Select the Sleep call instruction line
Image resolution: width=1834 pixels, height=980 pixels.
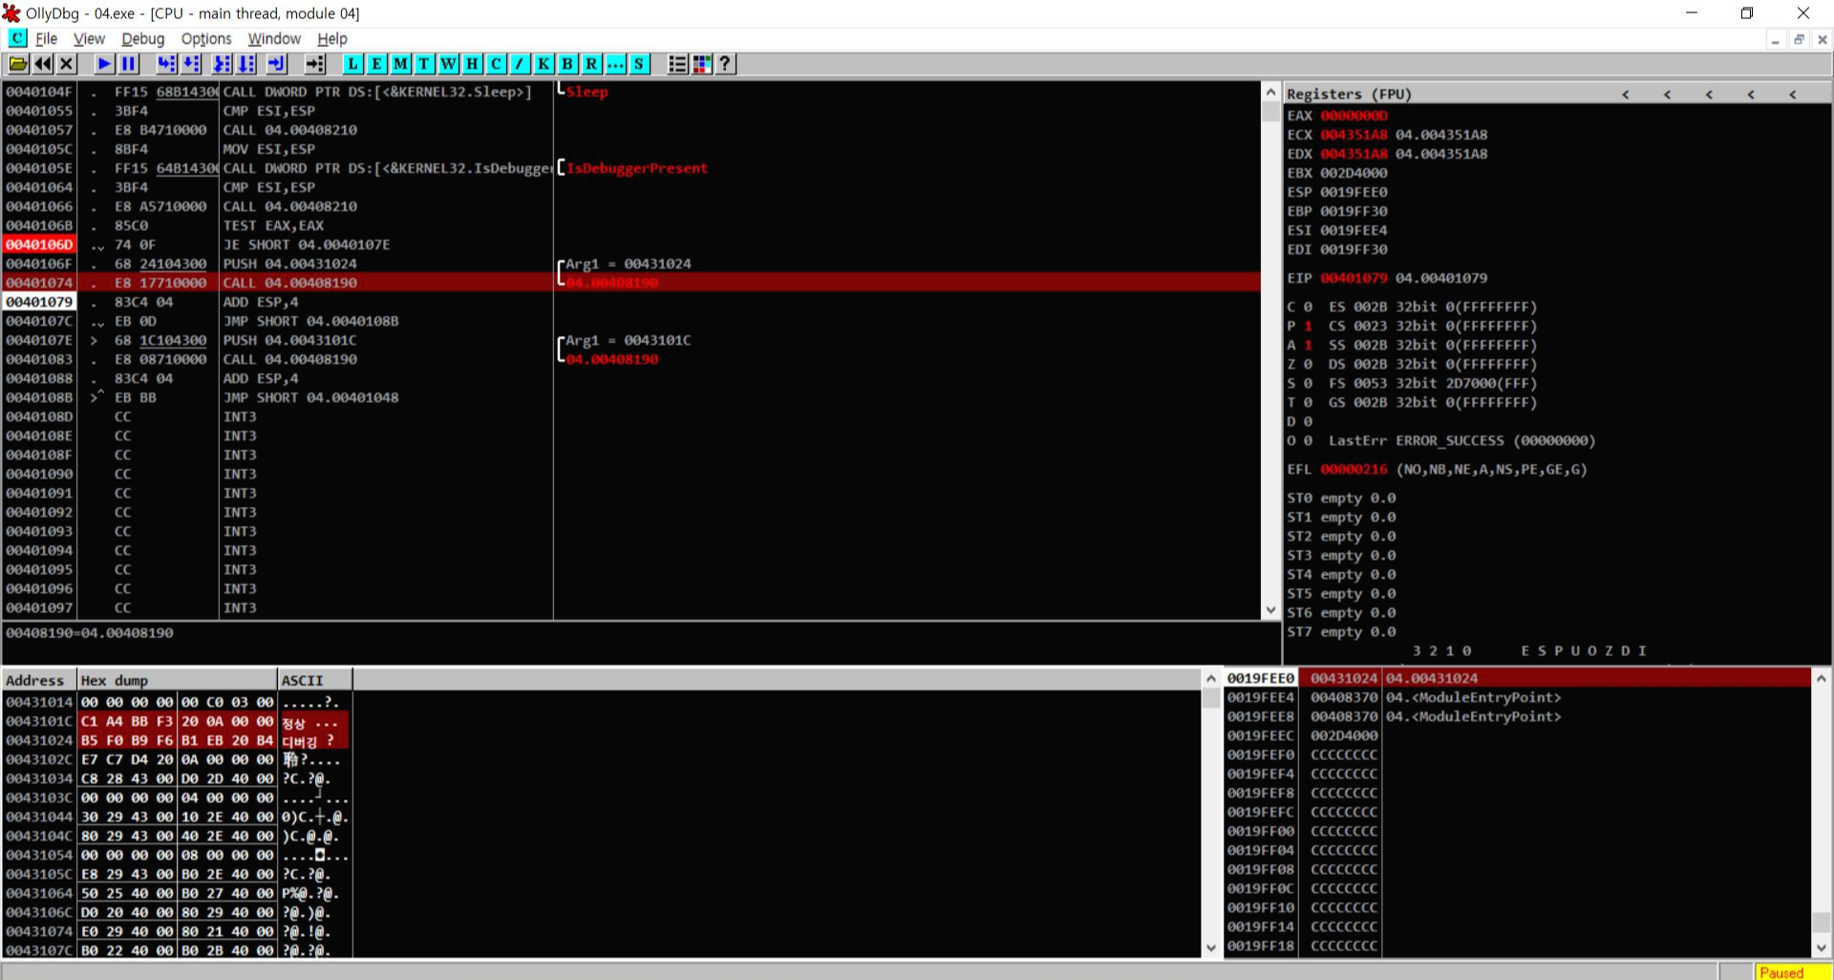(630, 92)
